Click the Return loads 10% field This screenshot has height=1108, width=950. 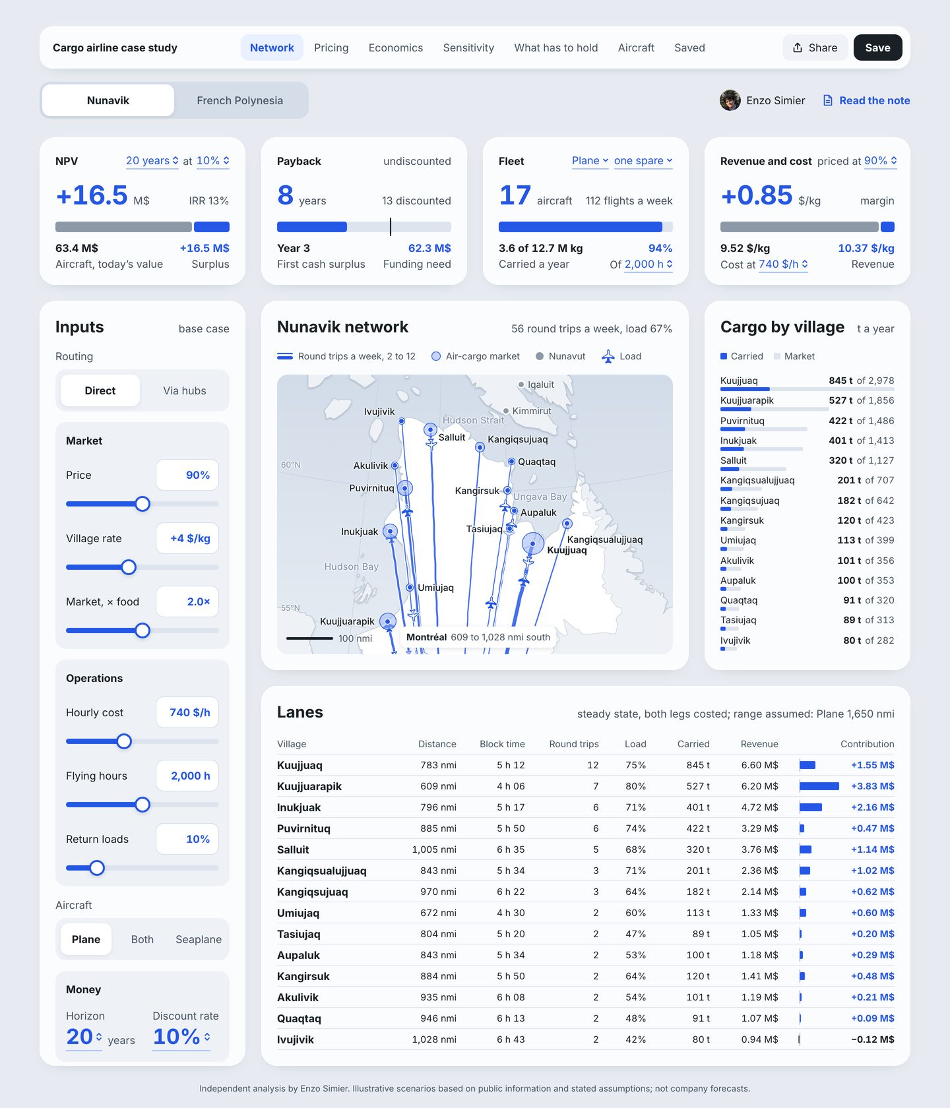[187, 839]
